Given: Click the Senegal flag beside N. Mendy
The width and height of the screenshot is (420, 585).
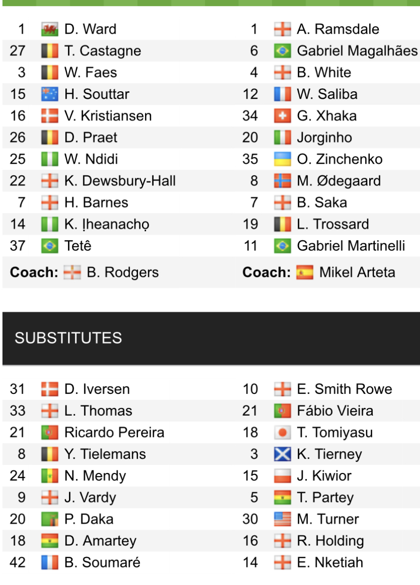Looking at the screenshot, I should click(x=50, y=476).
